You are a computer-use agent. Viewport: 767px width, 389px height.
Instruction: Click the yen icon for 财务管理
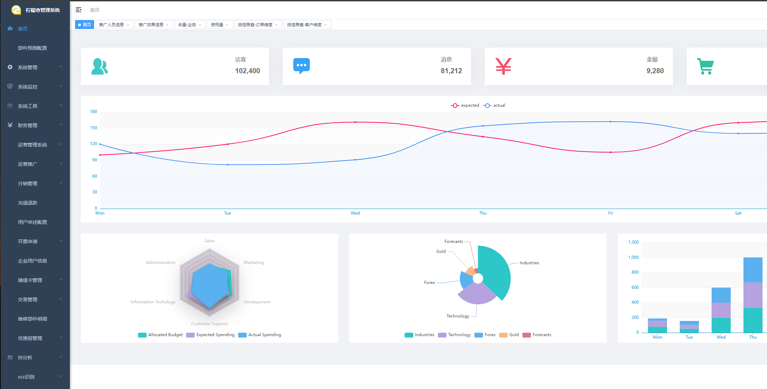[10, 125]
